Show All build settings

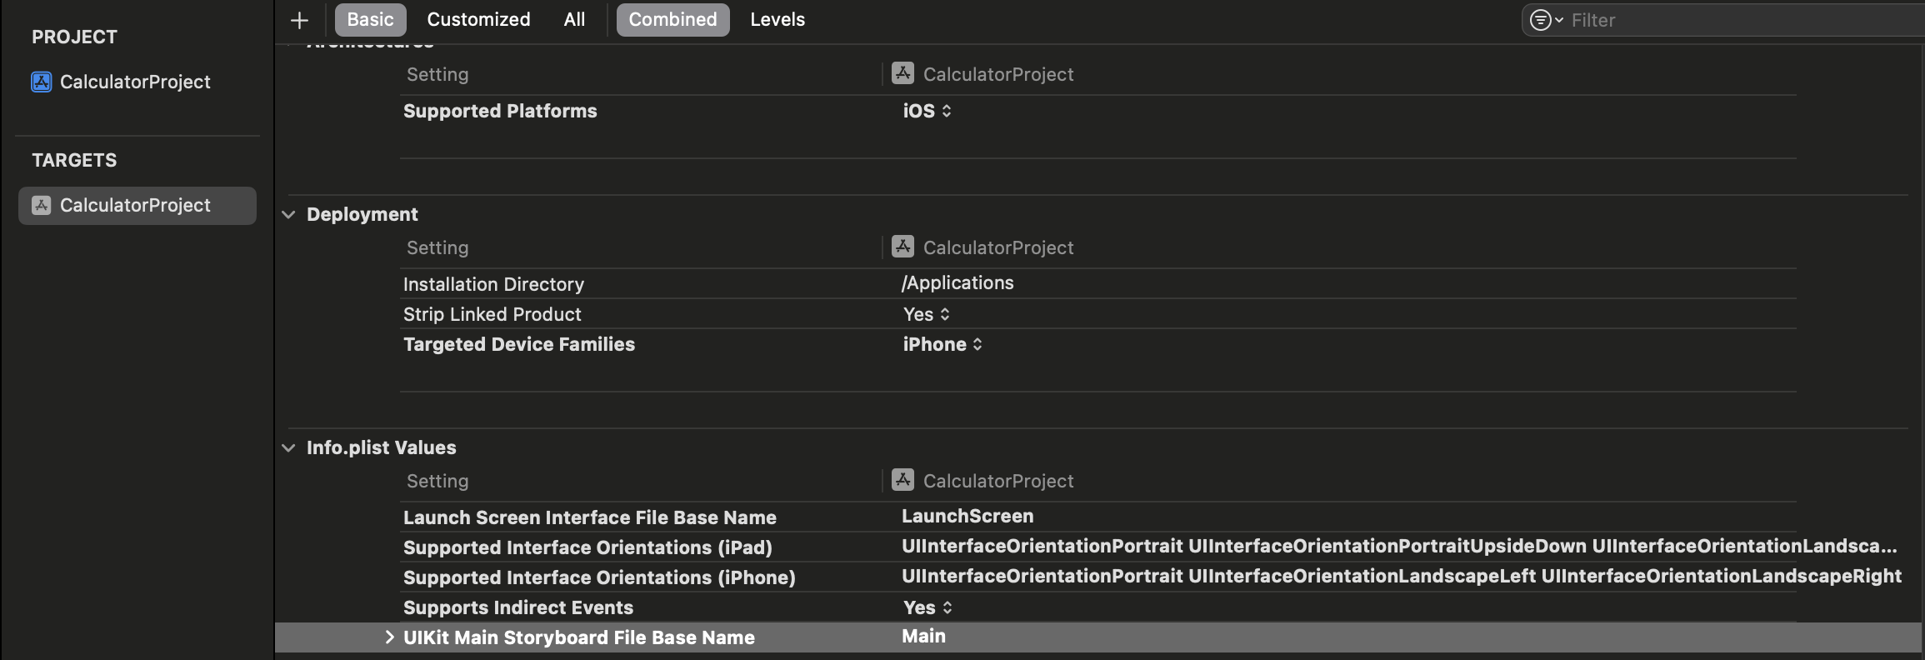[574, 19]
